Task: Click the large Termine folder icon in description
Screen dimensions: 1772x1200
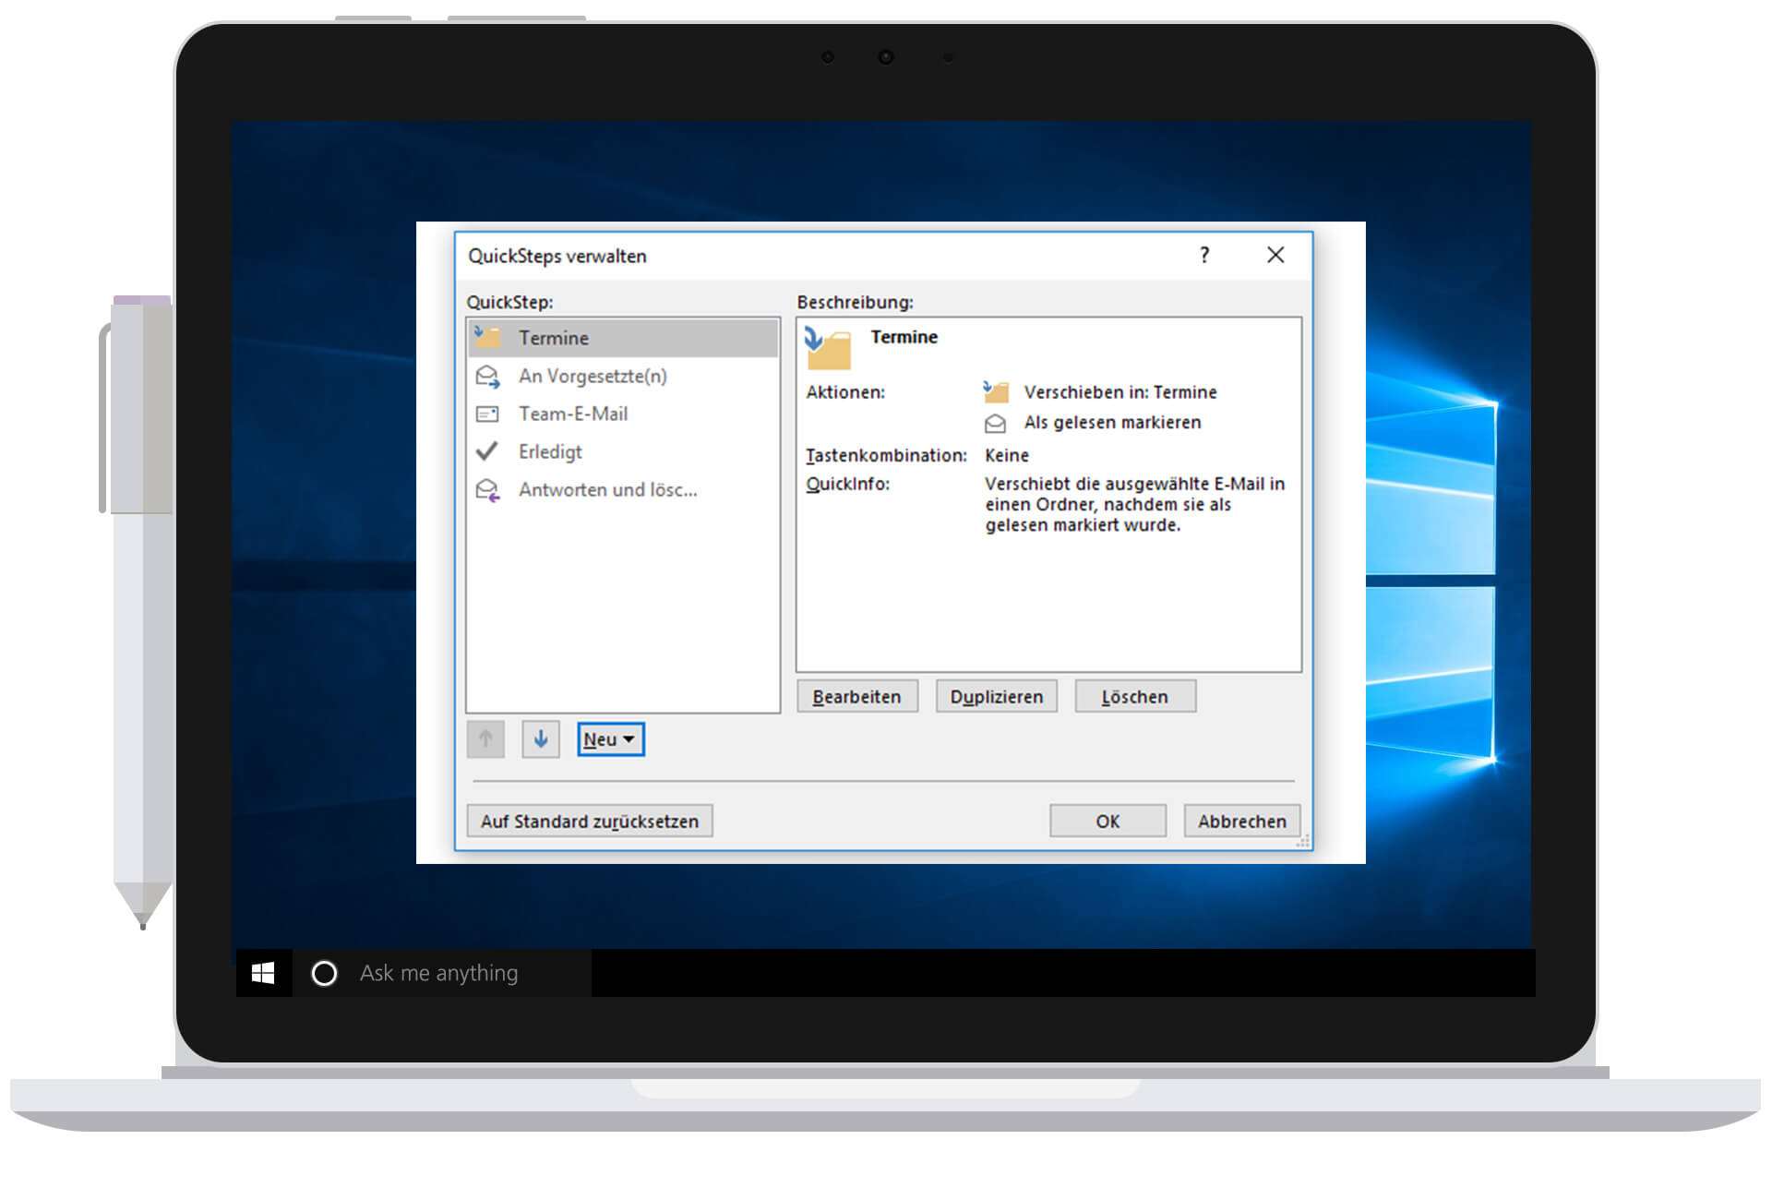Action: pyautogui.click(x=828, y=347)
